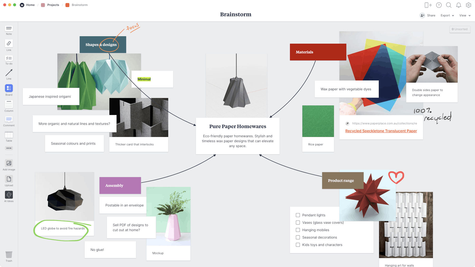
Task: Open the Export dropdown
Action: point(447,15)
